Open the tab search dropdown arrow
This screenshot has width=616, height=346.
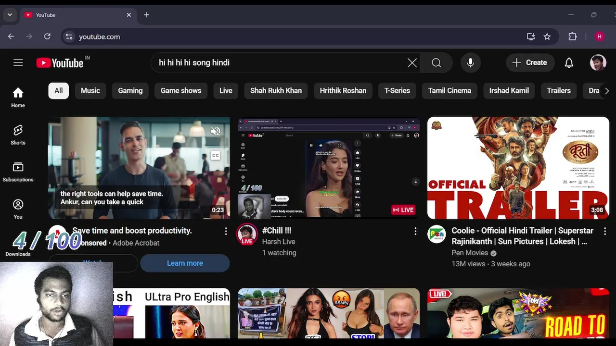point(10,15)
